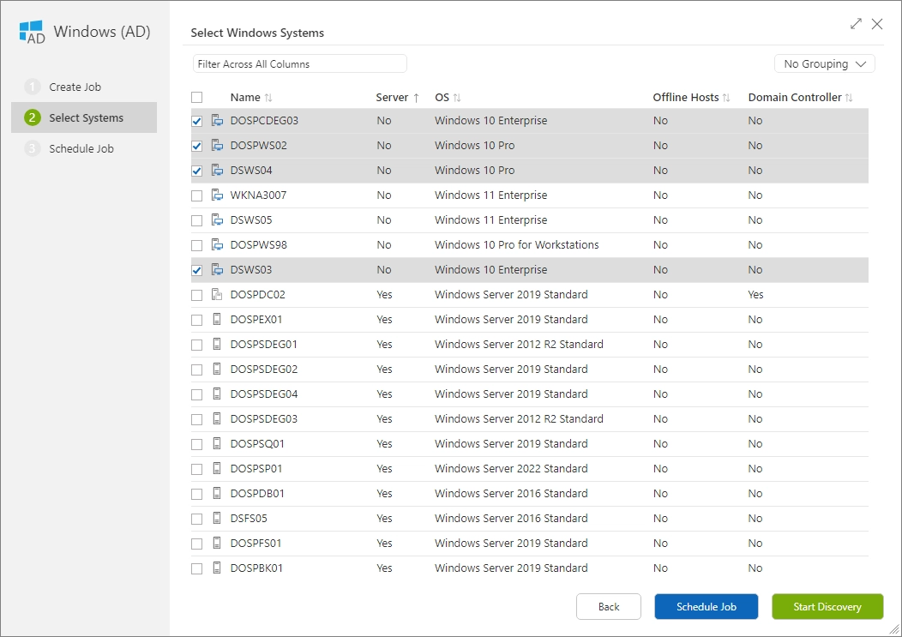Toggle the select-all header checkbox
This screenshot has height=637, width=902.
pyautogui.click(x=196, y=97)
